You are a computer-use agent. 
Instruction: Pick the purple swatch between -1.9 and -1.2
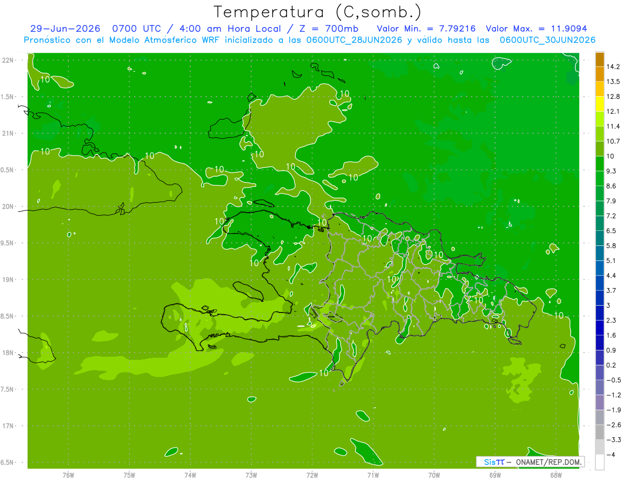[600, 402]
